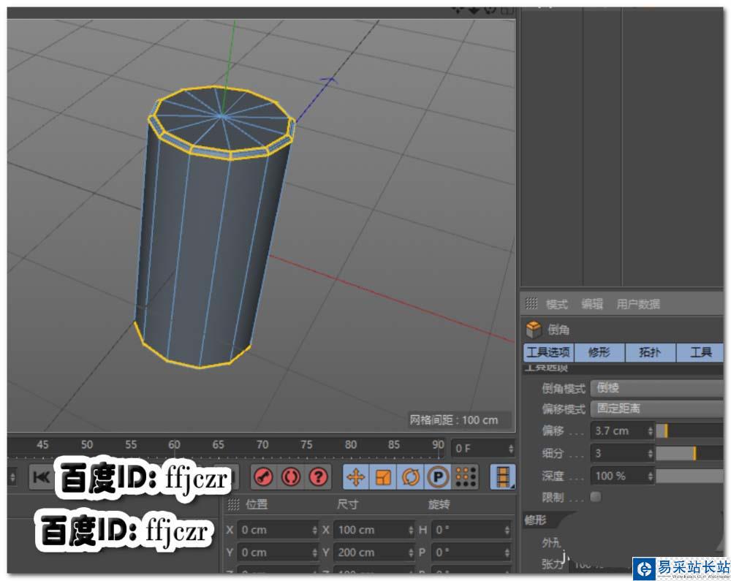Click frame 75 on the timeline ruler
Image resolution: width=731 pixels, height=581 pixels.
tap(306, 445)
